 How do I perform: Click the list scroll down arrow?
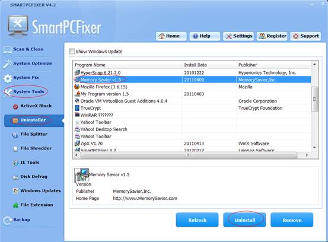314,148
